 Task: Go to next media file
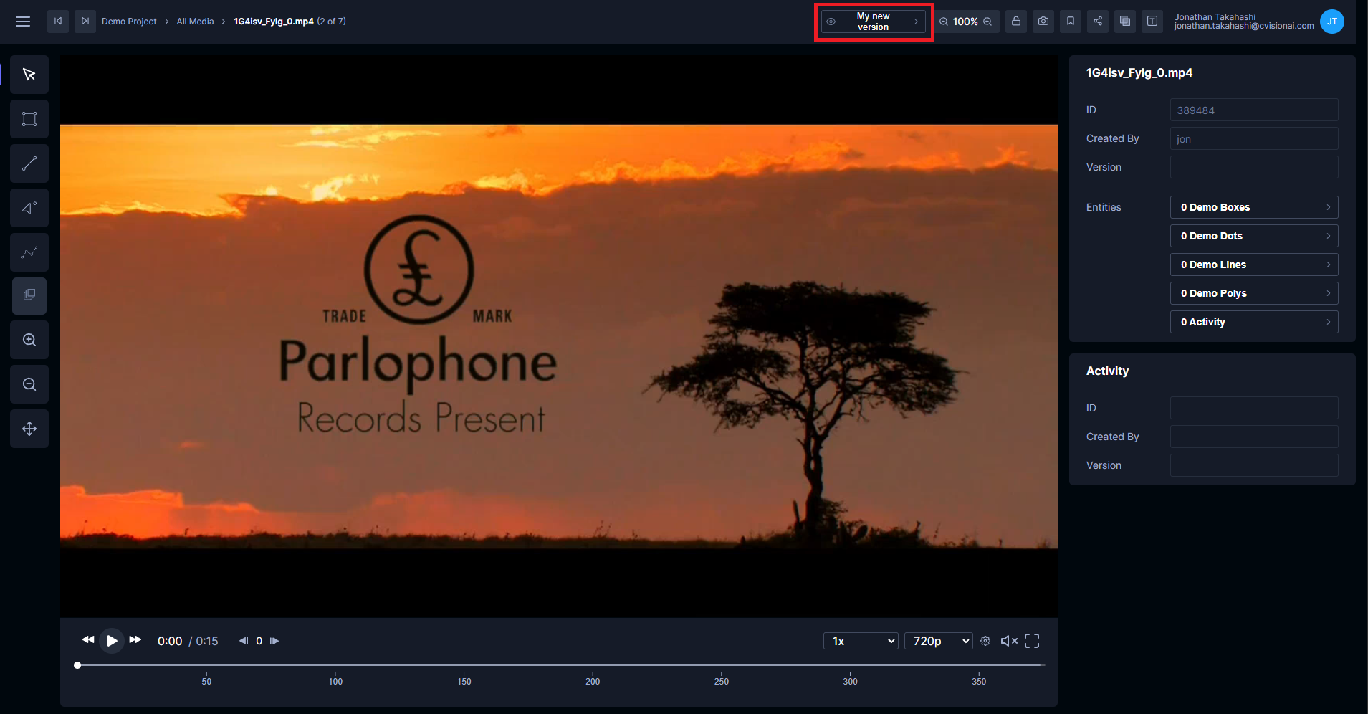pos(85,22)
